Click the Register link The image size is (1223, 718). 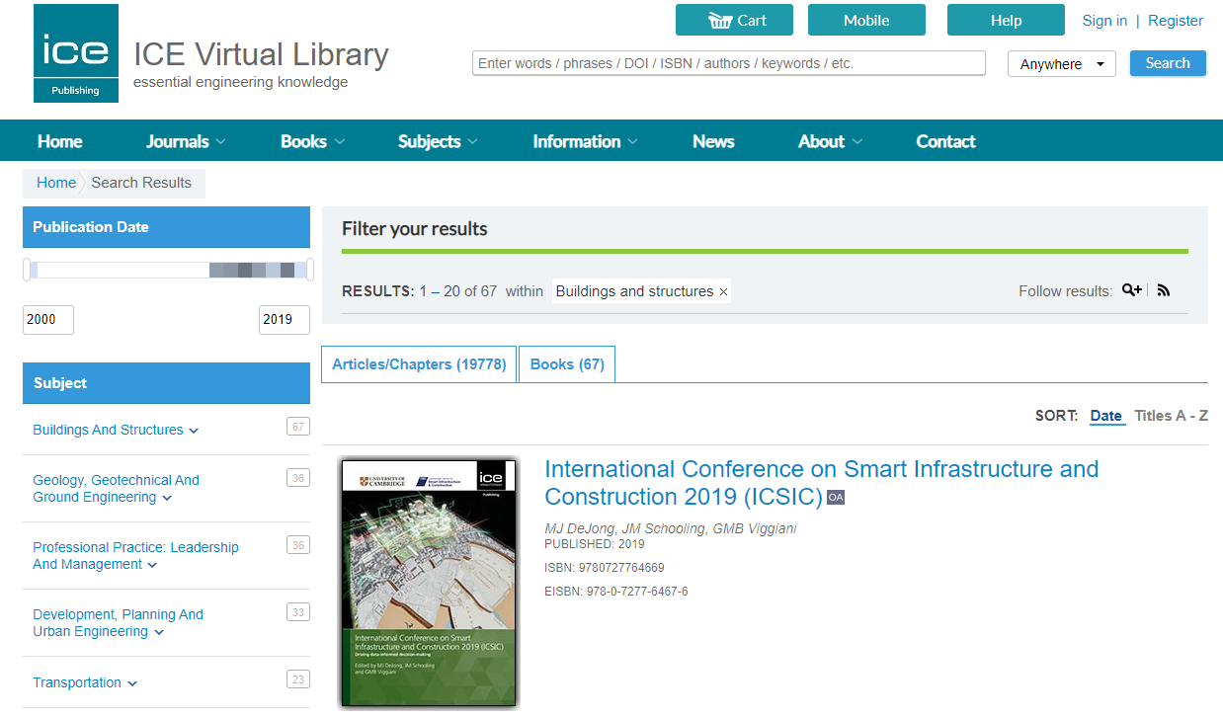click(1176, 21)
